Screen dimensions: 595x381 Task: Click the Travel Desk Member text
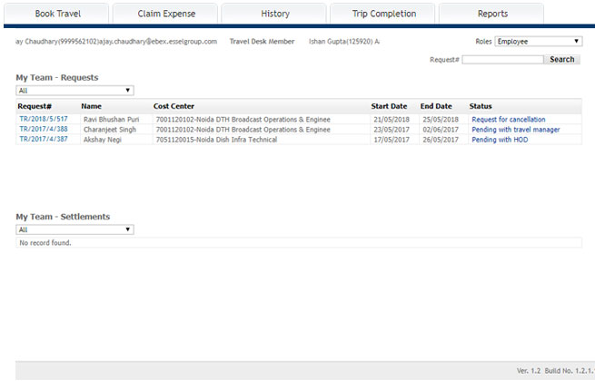262,42
